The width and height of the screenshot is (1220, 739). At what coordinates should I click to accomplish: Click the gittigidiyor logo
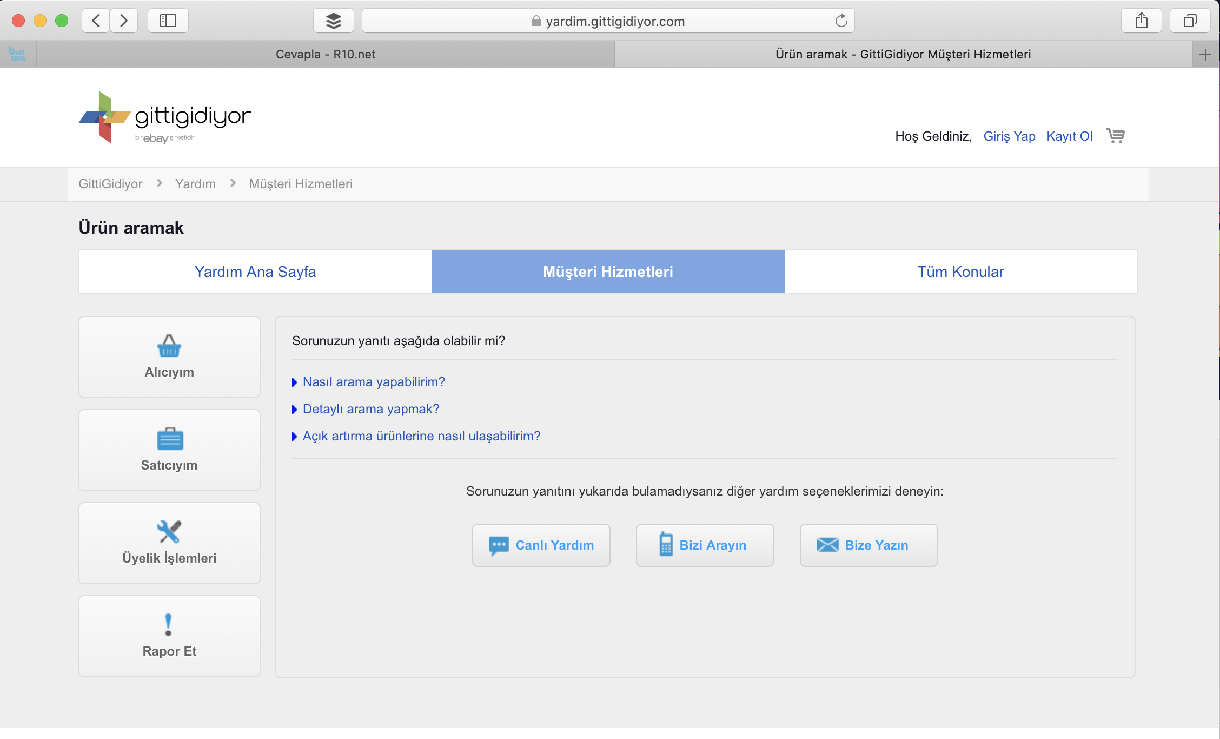pyautogui.click(x=165, y=117)
